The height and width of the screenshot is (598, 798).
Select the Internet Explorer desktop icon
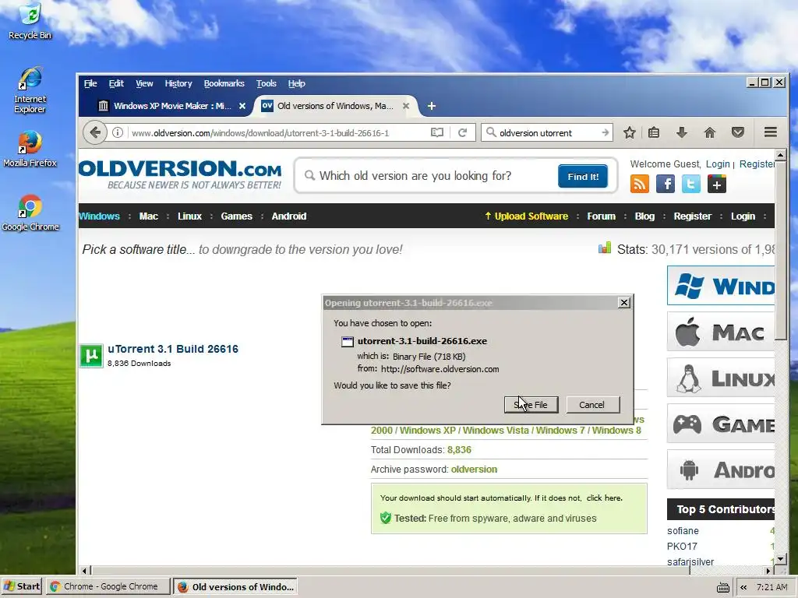[x=30, y=90]
